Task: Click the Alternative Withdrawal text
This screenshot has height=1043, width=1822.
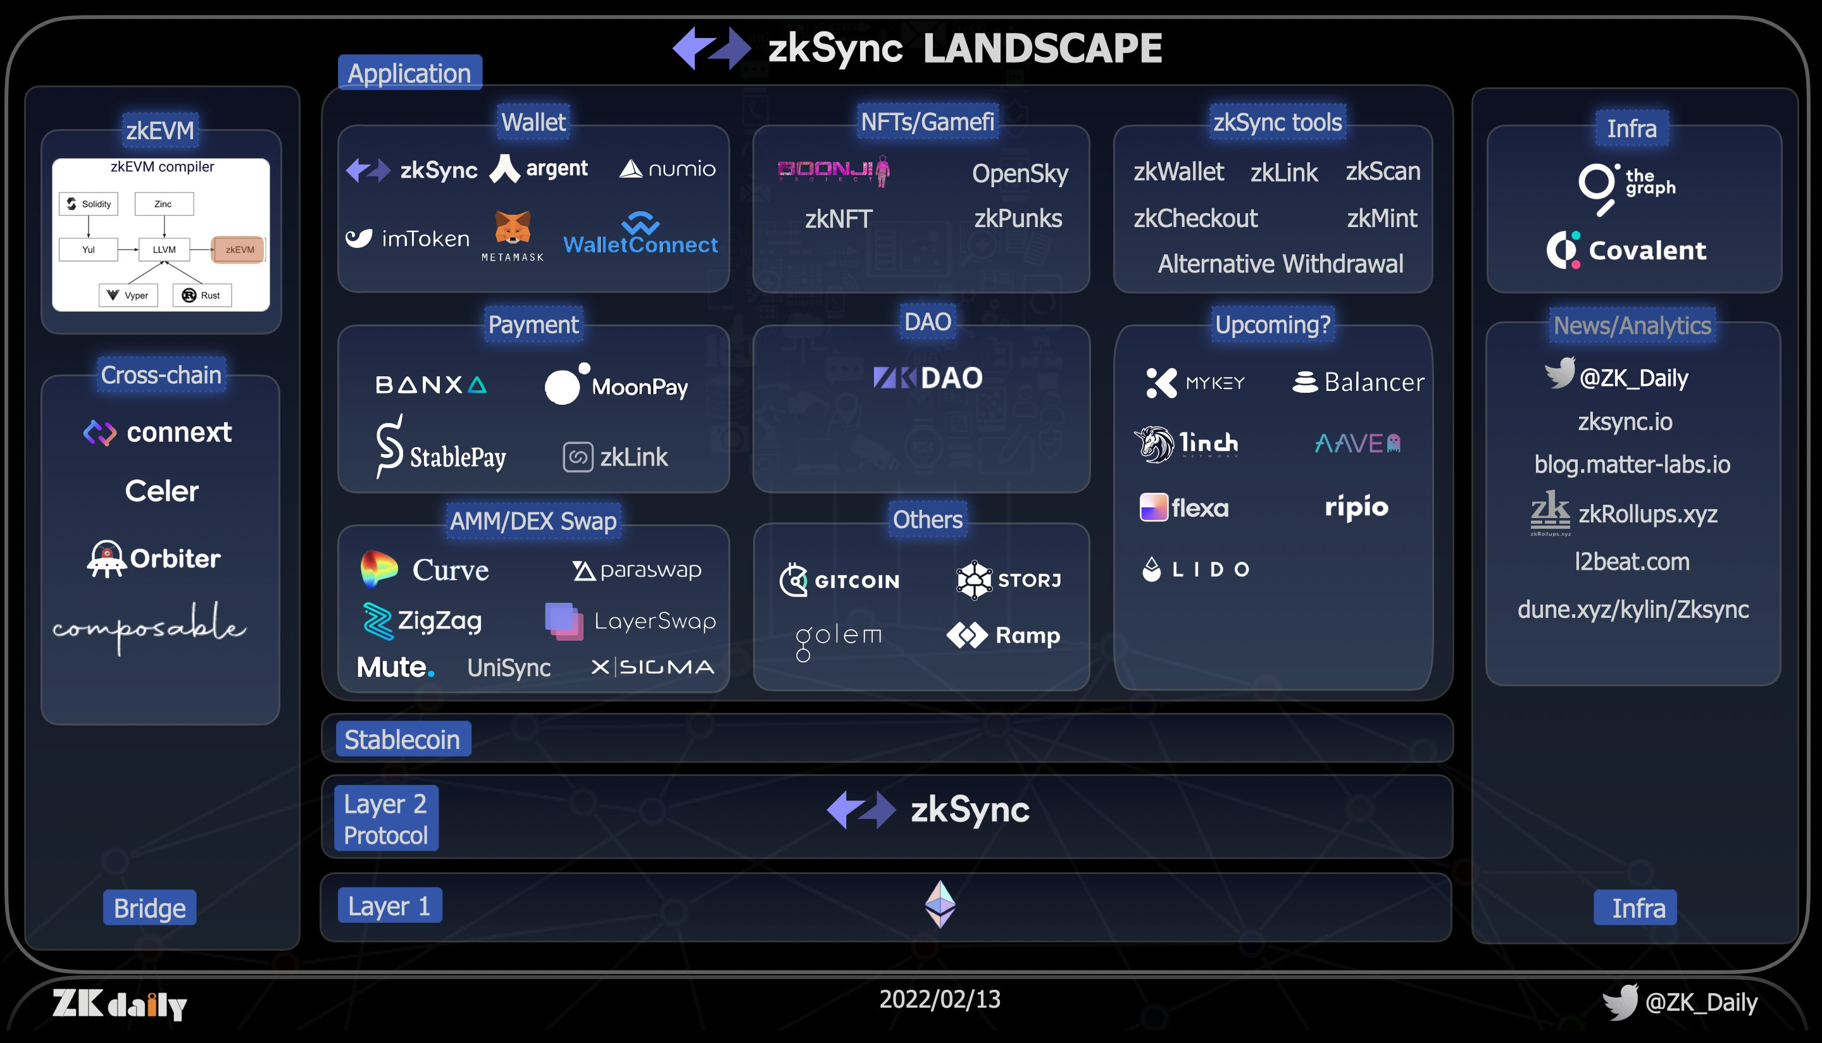Action: [1280, 264]
